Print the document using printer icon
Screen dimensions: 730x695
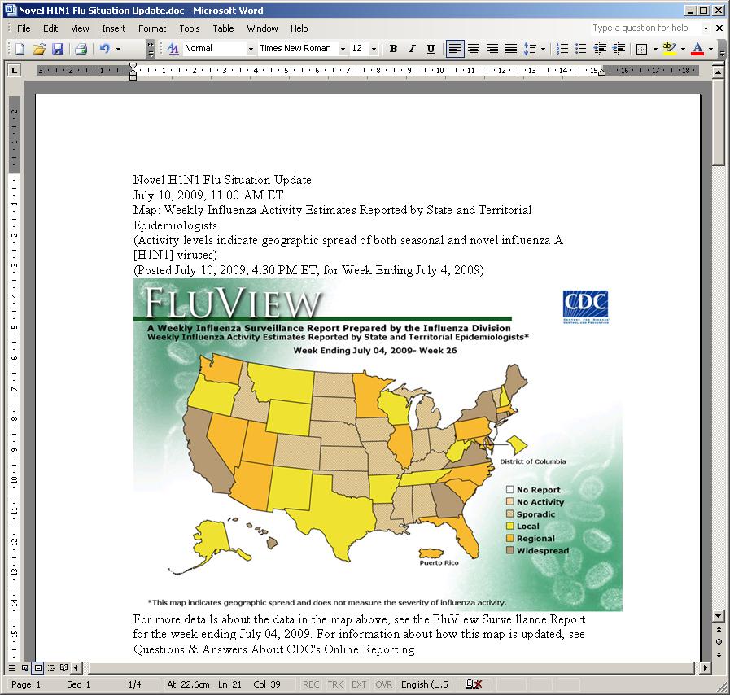tap(81, 48)
